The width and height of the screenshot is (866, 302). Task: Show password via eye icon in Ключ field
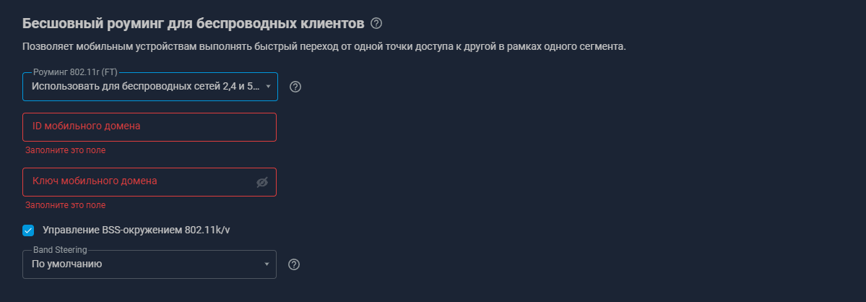[262, 182]
